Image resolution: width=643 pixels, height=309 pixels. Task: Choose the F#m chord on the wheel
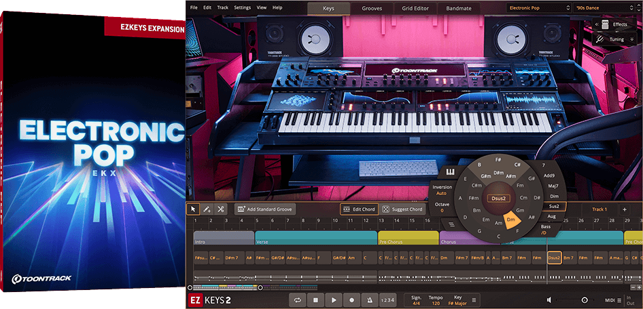pyautogui.click(x=474, y=199)
